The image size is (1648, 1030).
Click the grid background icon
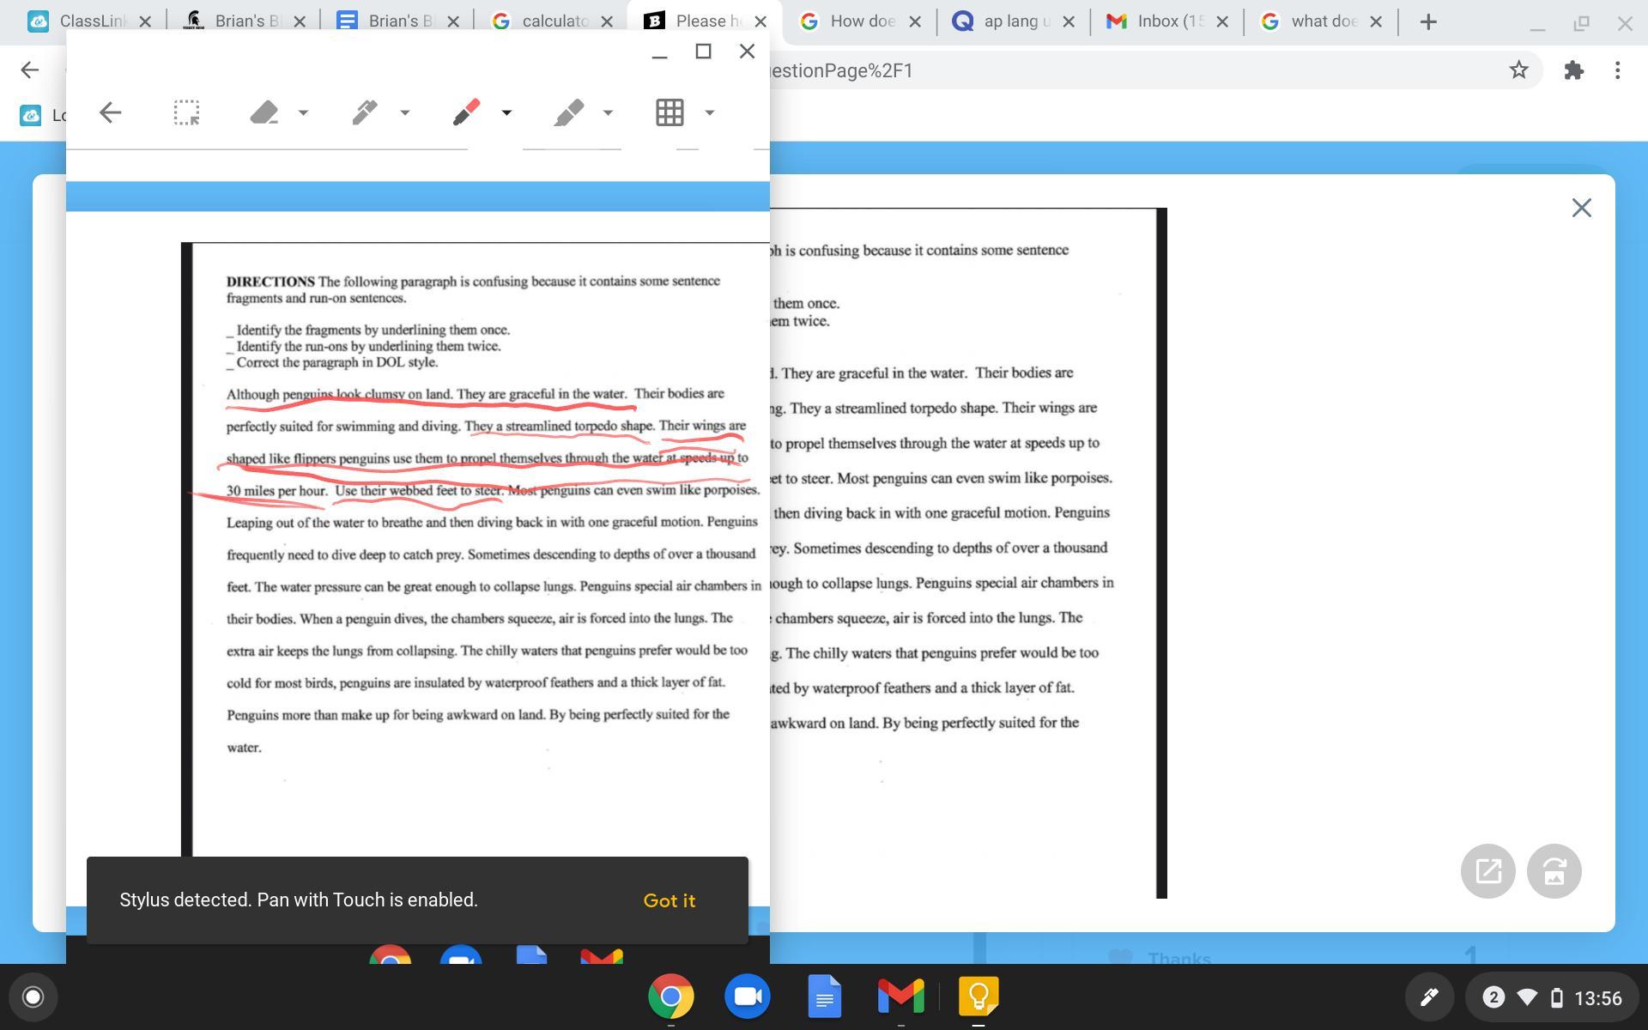click(669, 112)
